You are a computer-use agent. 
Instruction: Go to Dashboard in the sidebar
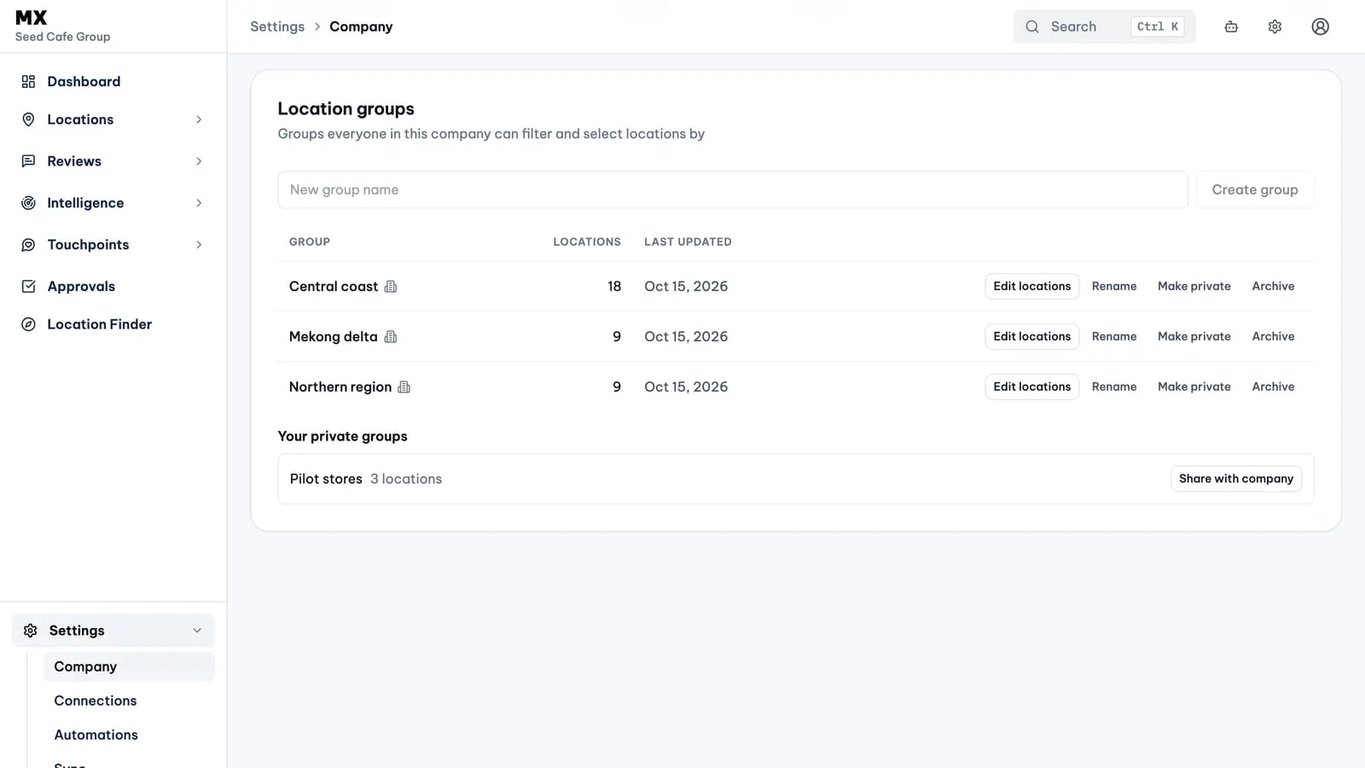point(113,82)
